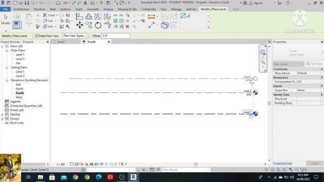Click the Cut geometry icon
324x182 pixels.
point(45,21)
